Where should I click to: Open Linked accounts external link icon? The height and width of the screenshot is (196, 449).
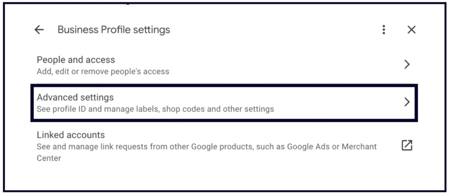point(407,146)
